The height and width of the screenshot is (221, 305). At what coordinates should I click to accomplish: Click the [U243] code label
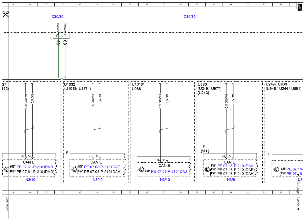[x=203, y=93]
